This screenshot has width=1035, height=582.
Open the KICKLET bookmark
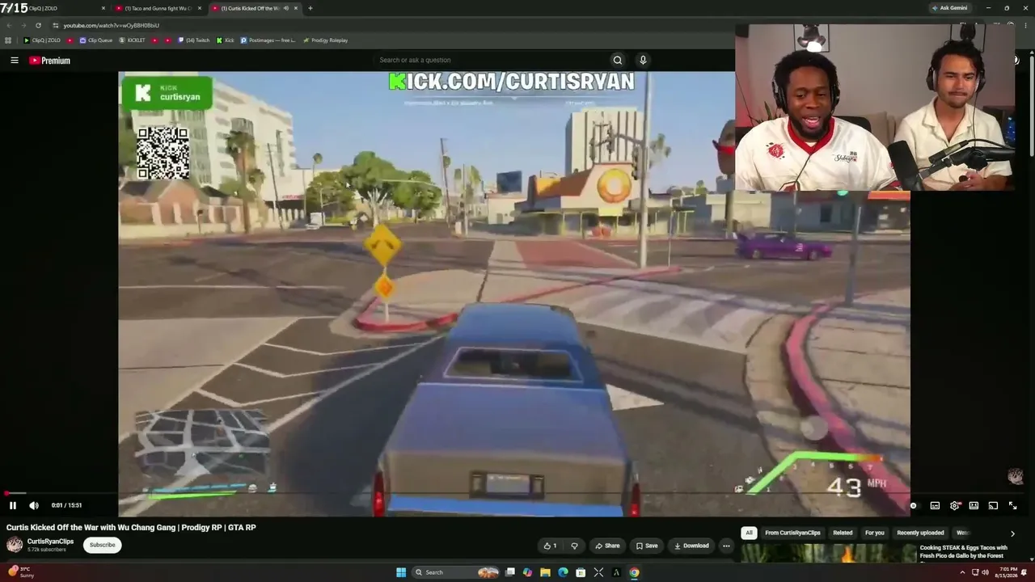(132, 40)
